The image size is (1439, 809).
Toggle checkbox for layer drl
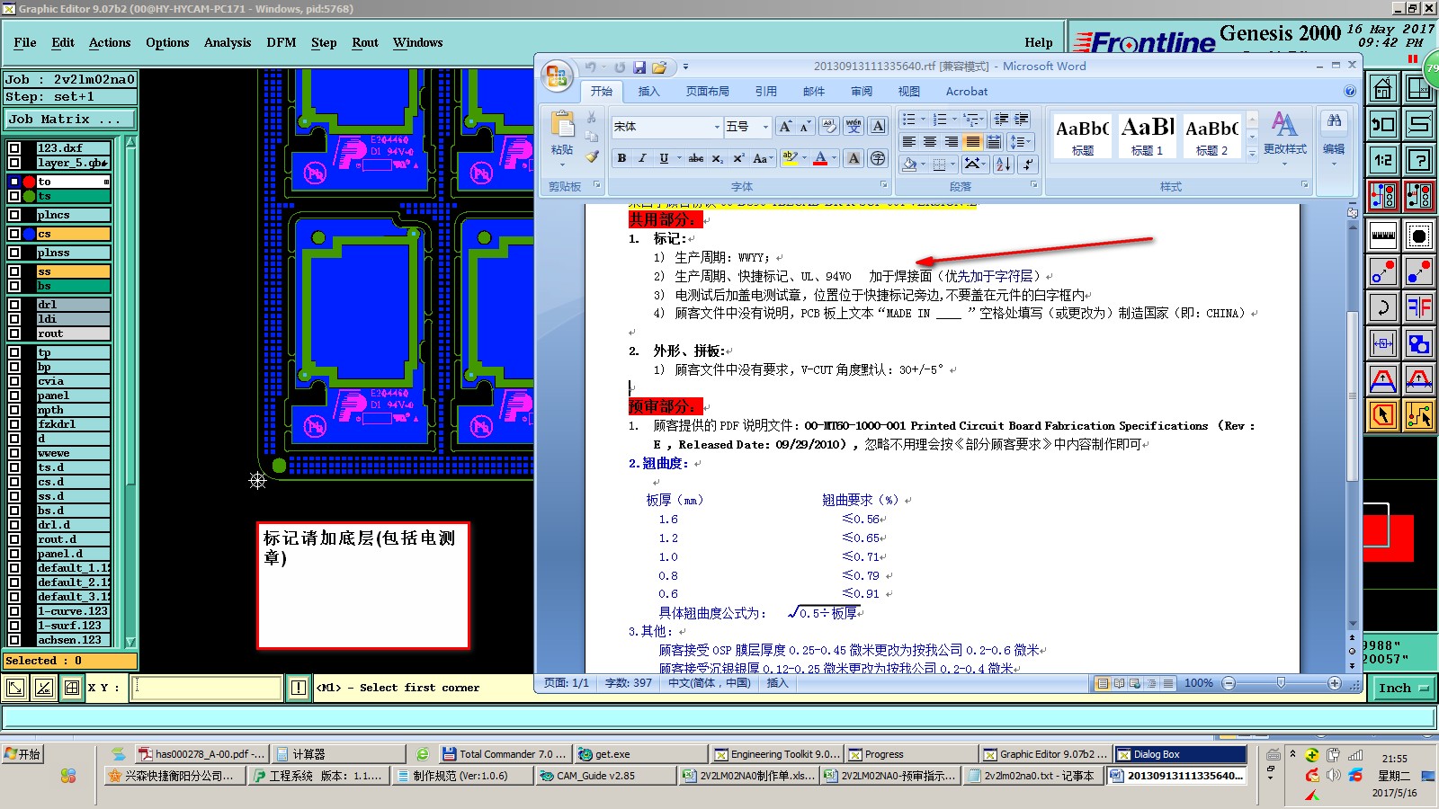(14, 305)
